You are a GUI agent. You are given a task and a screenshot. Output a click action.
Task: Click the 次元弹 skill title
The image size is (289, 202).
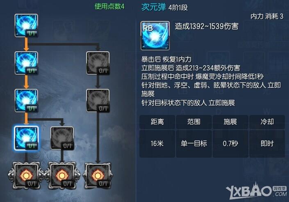(154, 7)
